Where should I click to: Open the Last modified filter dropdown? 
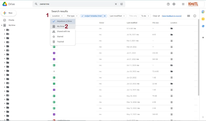point(117,16)
